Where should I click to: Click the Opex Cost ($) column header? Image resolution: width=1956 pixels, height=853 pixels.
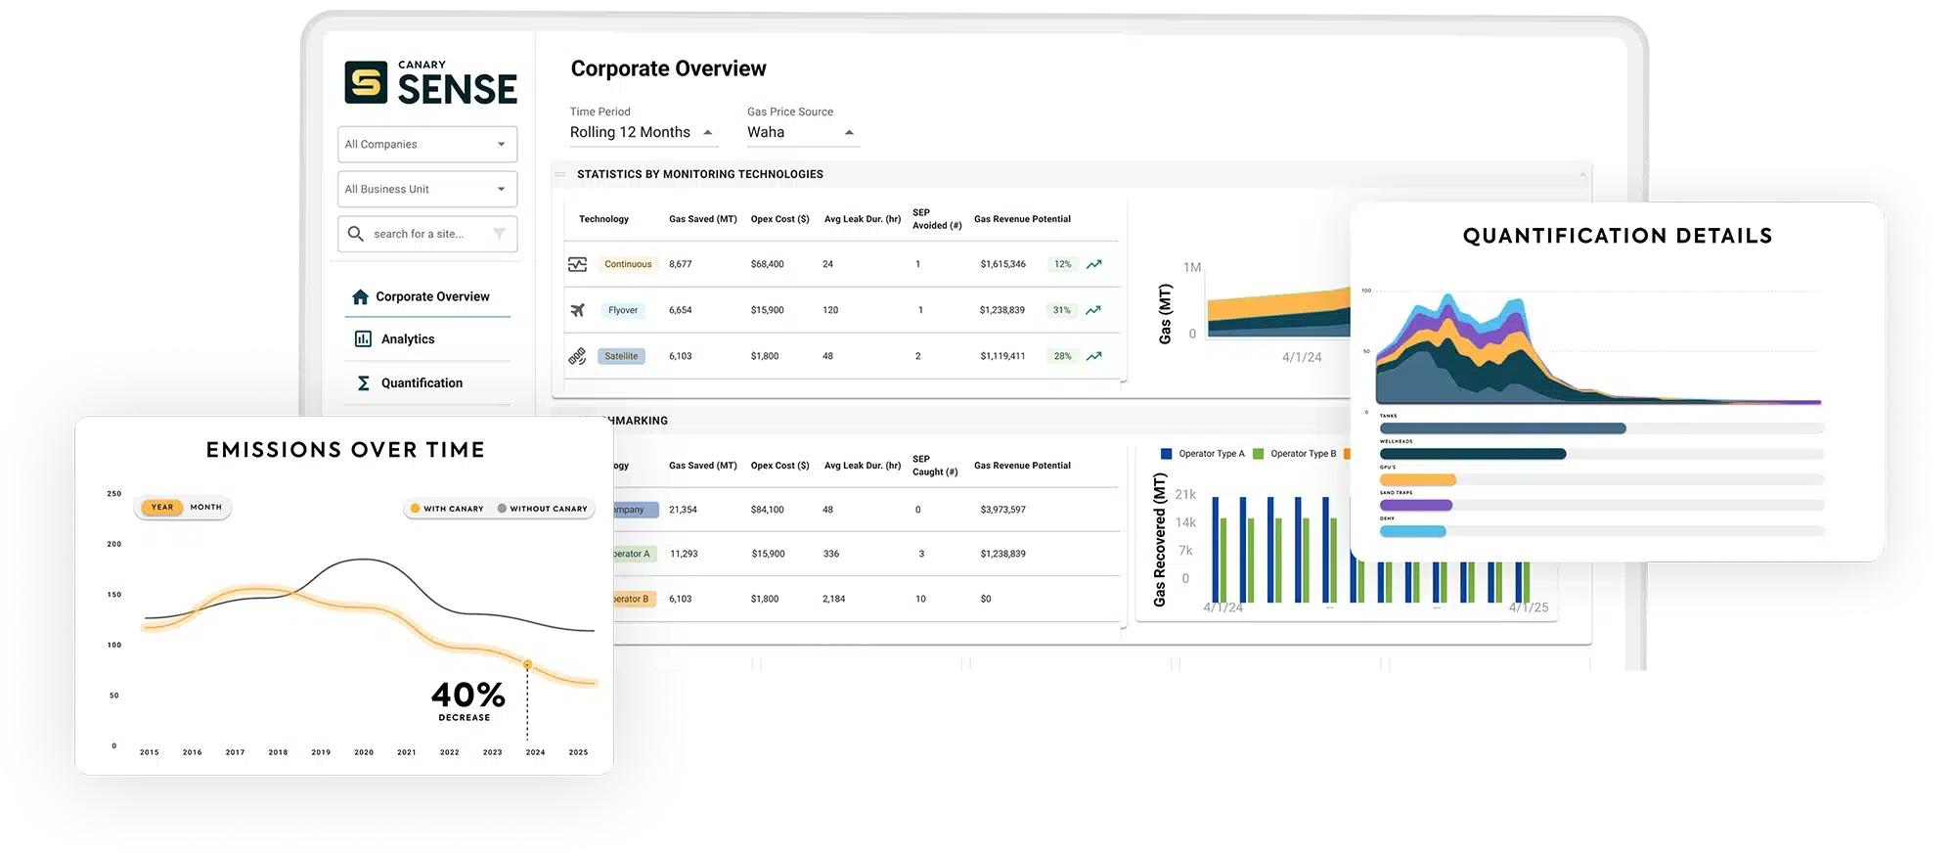click(779, 219)
